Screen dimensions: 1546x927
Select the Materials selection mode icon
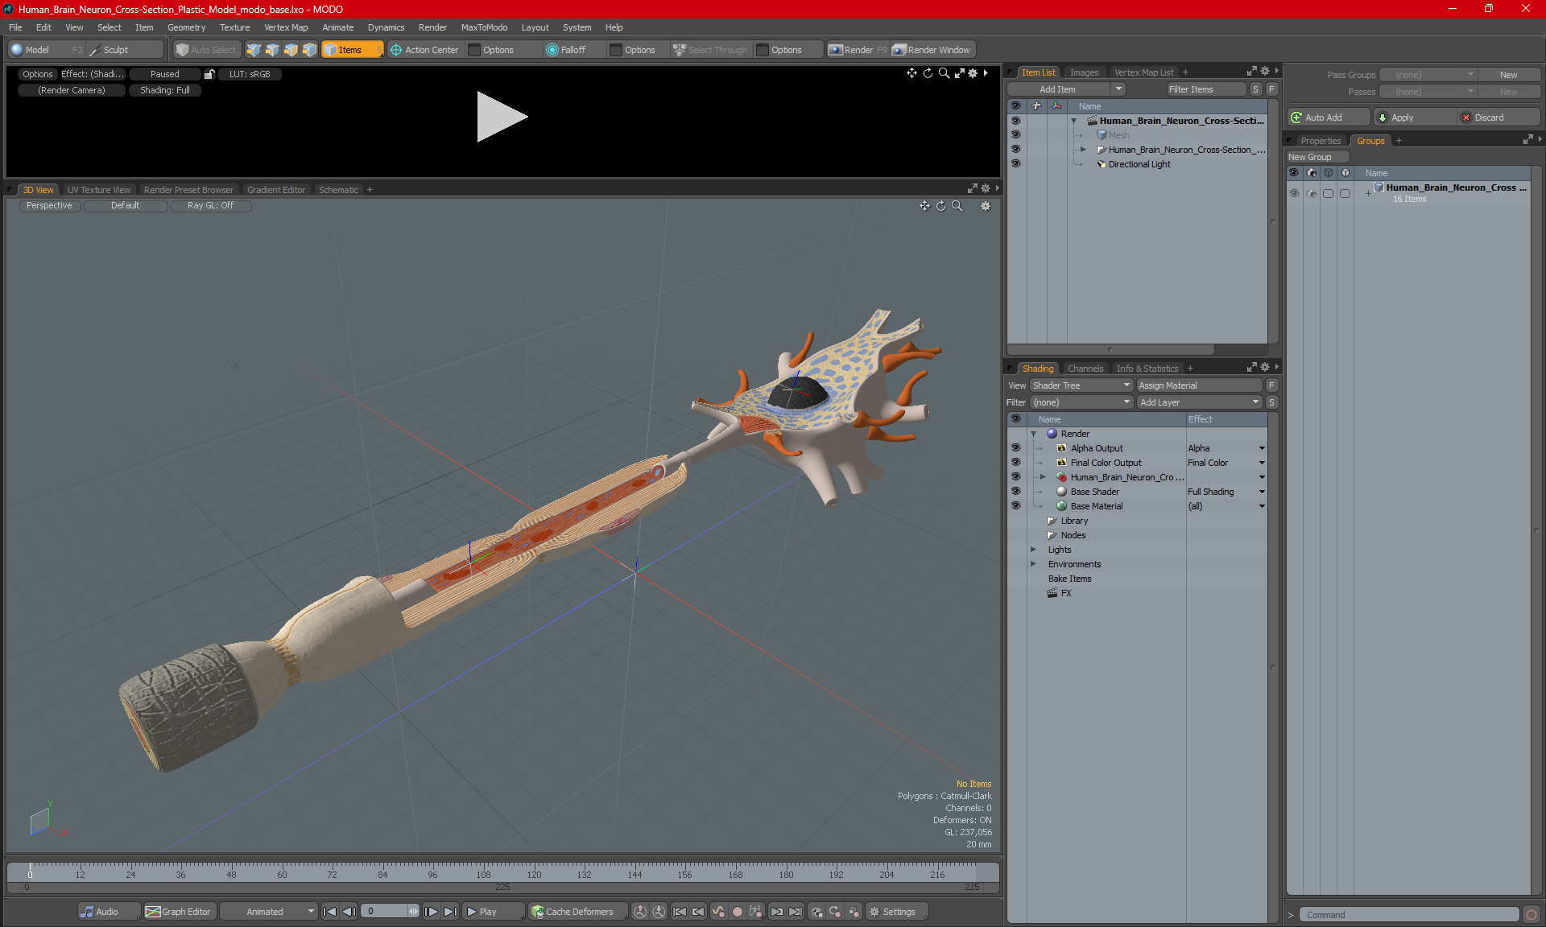pyautogui.click(x=309, y=50)
